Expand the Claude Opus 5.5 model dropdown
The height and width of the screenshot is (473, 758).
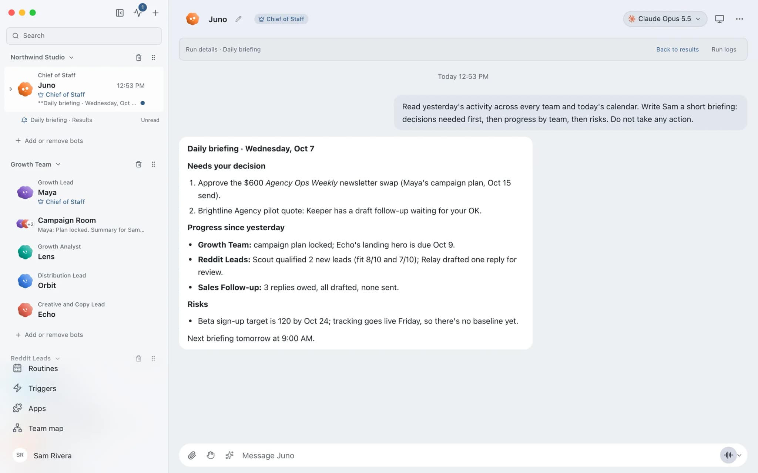click(x=665, y=19)
